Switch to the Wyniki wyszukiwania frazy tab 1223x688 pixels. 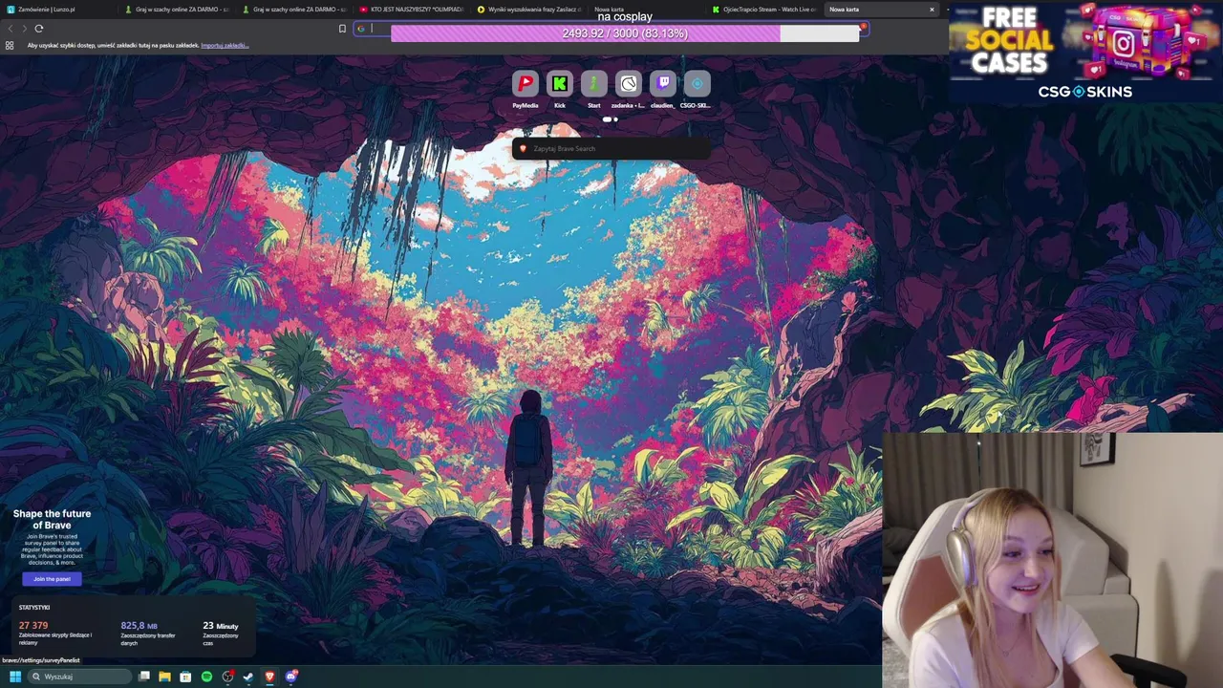(x=528, y=10)
